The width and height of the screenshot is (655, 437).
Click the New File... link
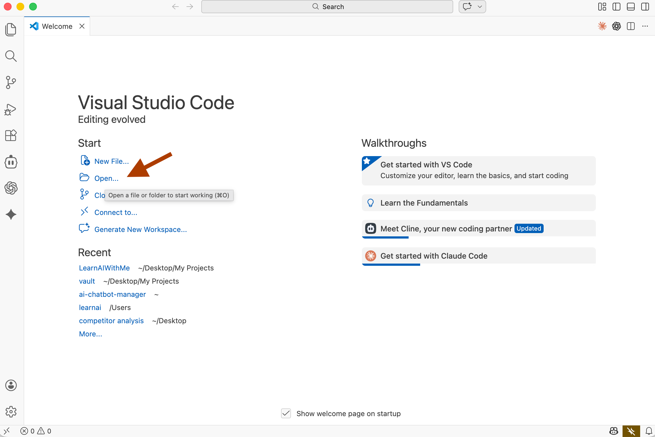pos(111,161)
